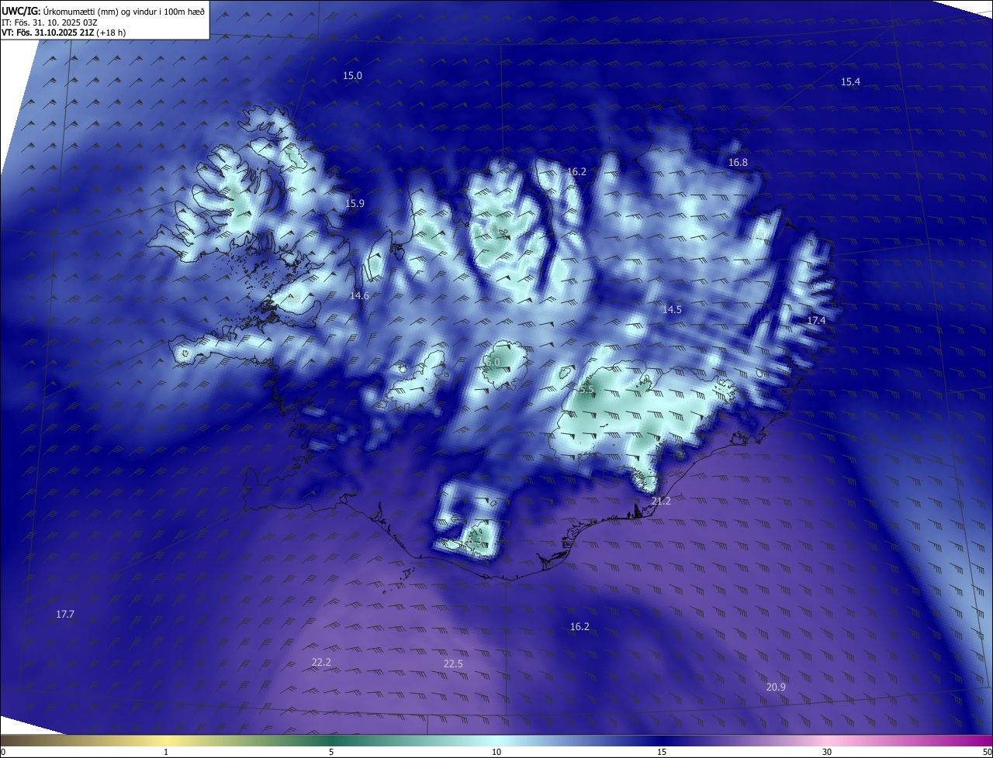The image size is (993, 758).
Task: Click the VT: Fös. 31.10.2025 21Z (+18 h) line
Action: [64, 33]
